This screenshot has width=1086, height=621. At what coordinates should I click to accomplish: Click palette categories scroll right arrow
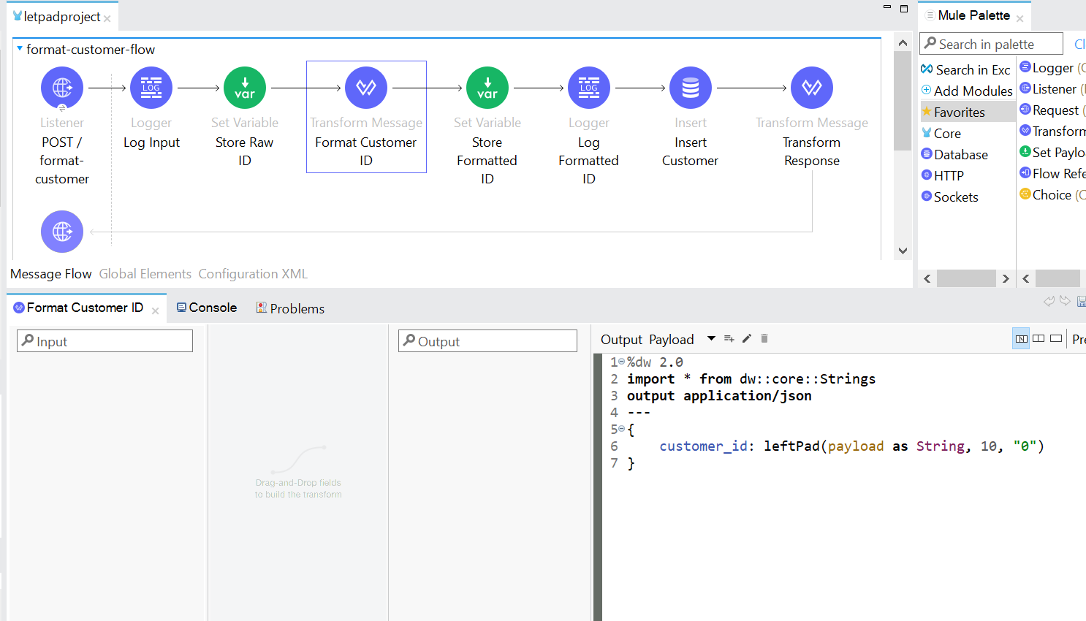coord(1006,278)
